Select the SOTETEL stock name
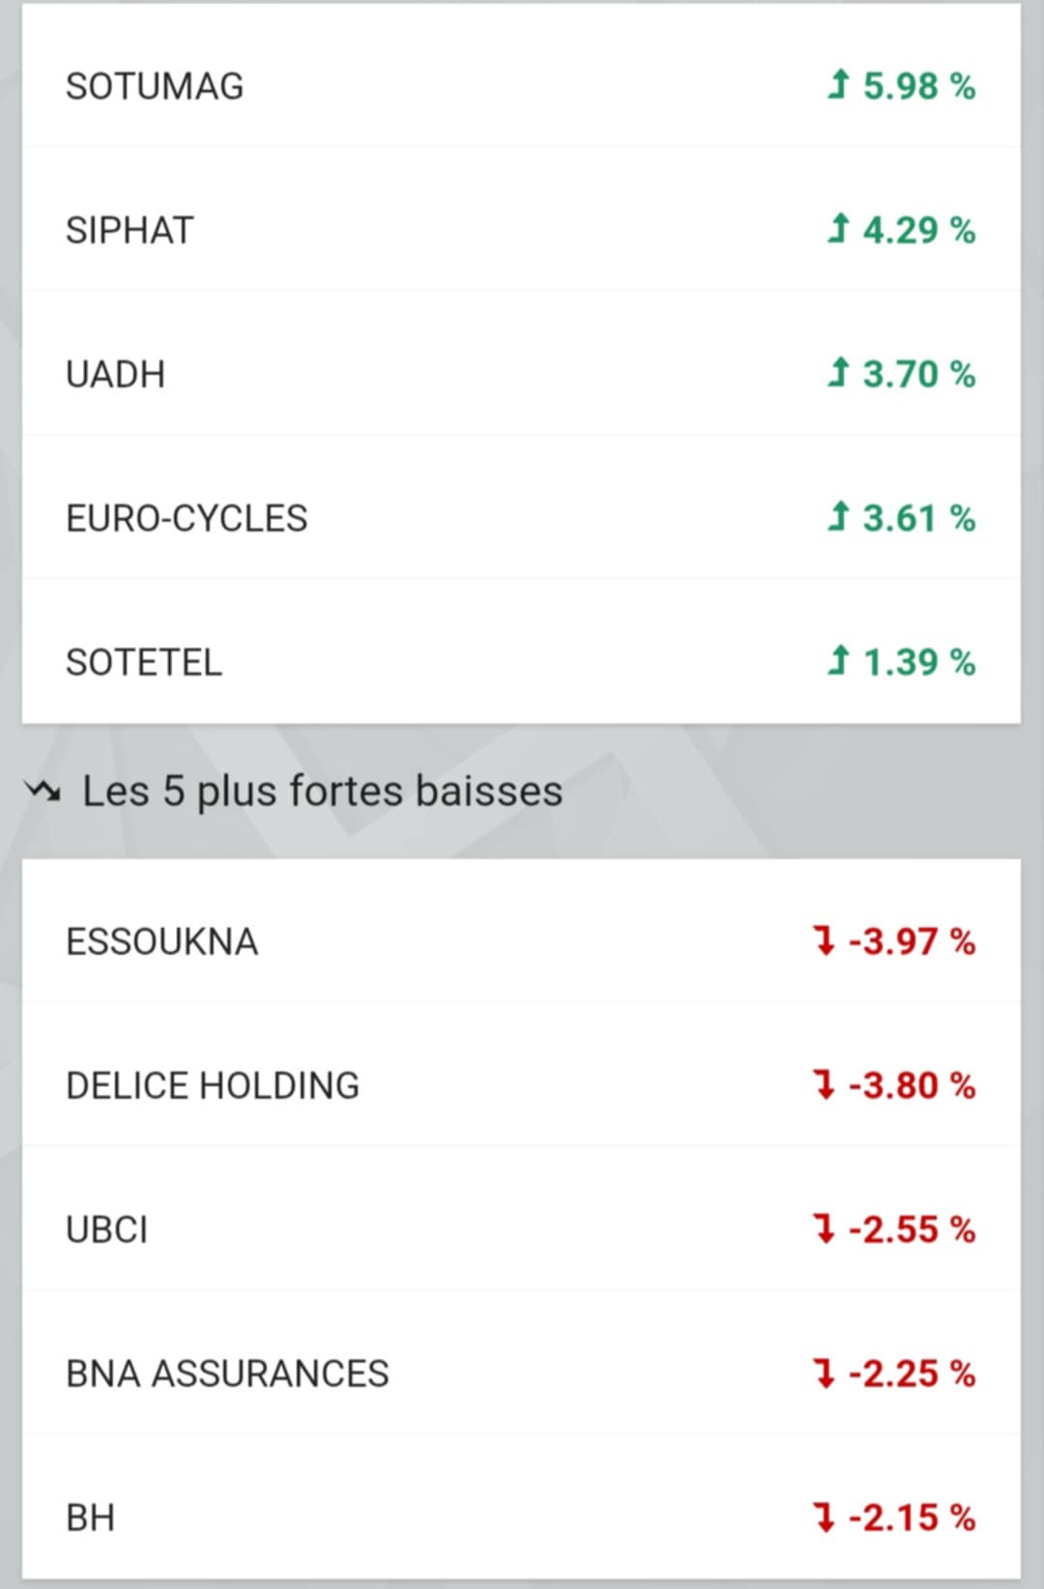The height and width of the screenshot is (1589, 1044). 144,662
